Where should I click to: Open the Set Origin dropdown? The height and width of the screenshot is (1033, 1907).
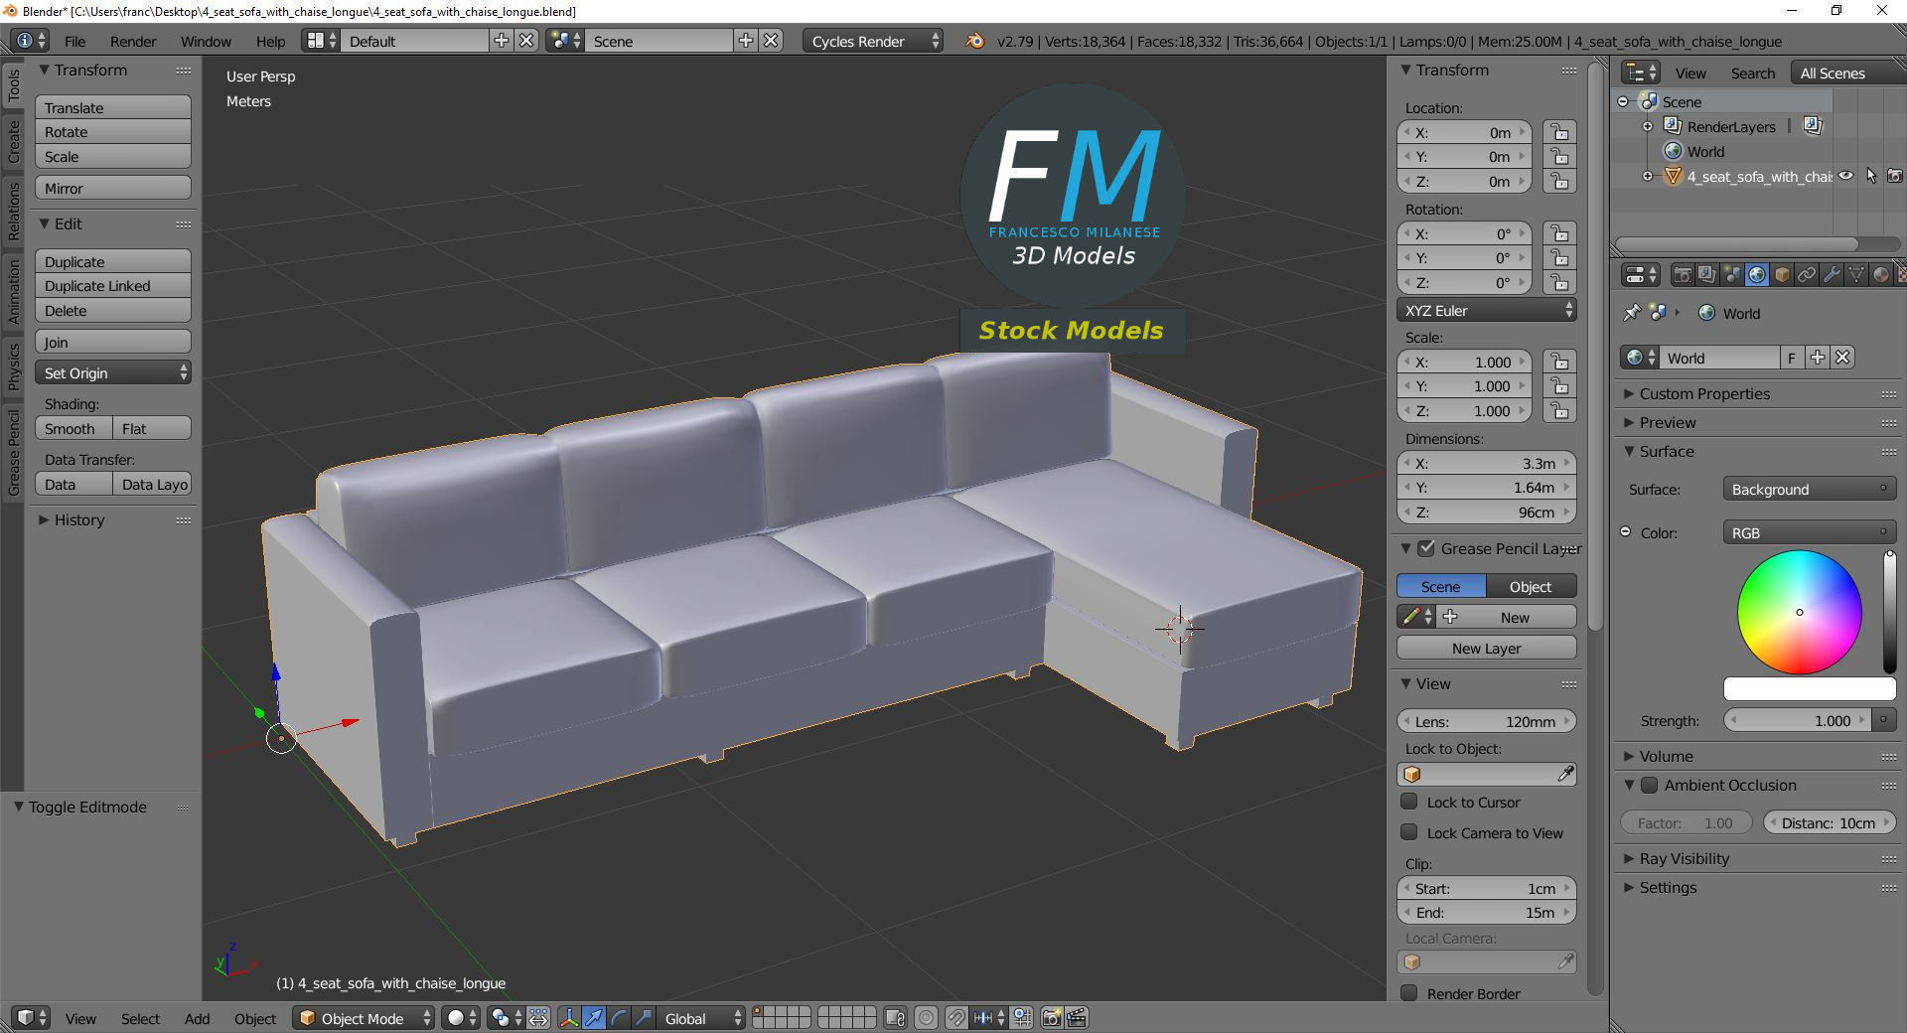tap(113, 372)
